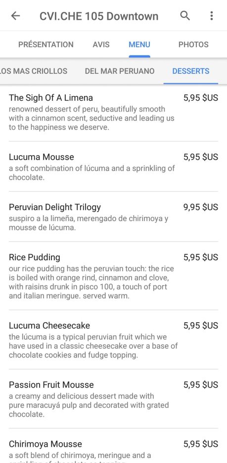This screenshot has height=463, width=227.
Task: Select the Del Mar Peruano category
Action: click(x=120, y=71)
